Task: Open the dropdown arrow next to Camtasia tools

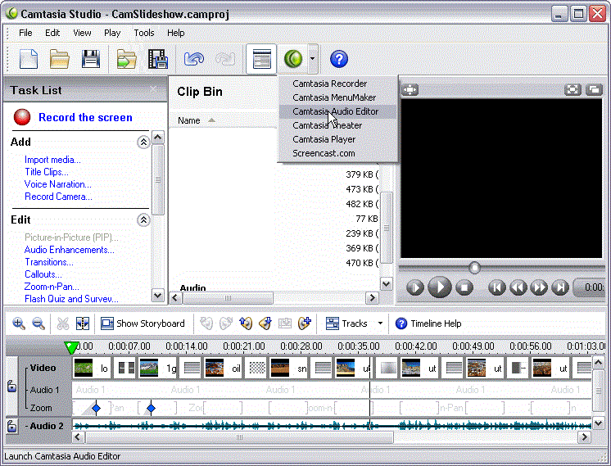Action: (x=313, y=59)
